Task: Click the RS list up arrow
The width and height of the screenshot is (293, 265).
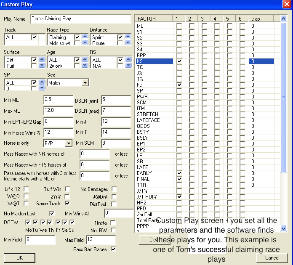Action: pyautogui.click(x=127, y=60)
